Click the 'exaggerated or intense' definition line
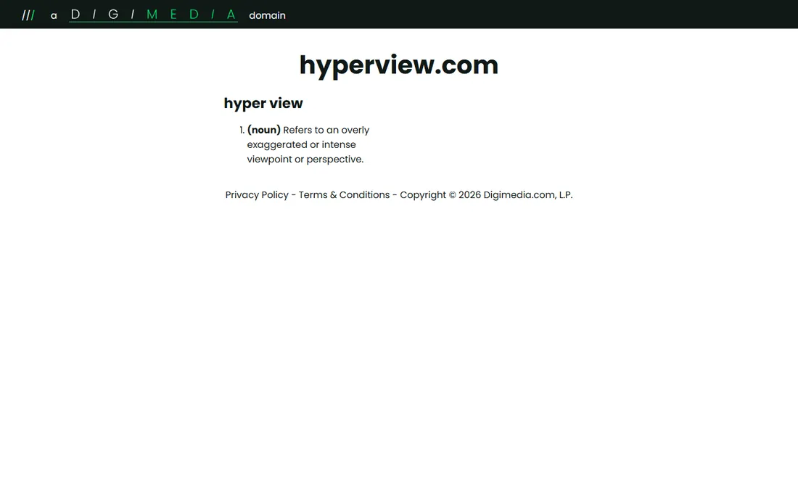 [x=301, y=144]
